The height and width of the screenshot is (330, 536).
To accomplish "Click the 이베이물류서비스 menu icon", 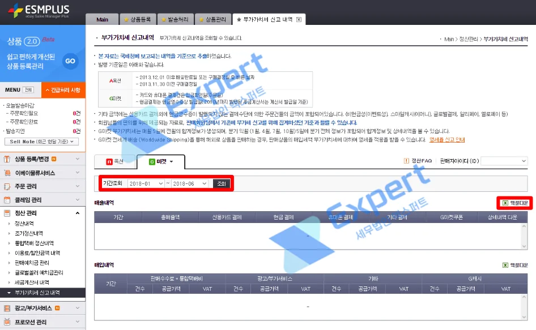I will point(7,173).
